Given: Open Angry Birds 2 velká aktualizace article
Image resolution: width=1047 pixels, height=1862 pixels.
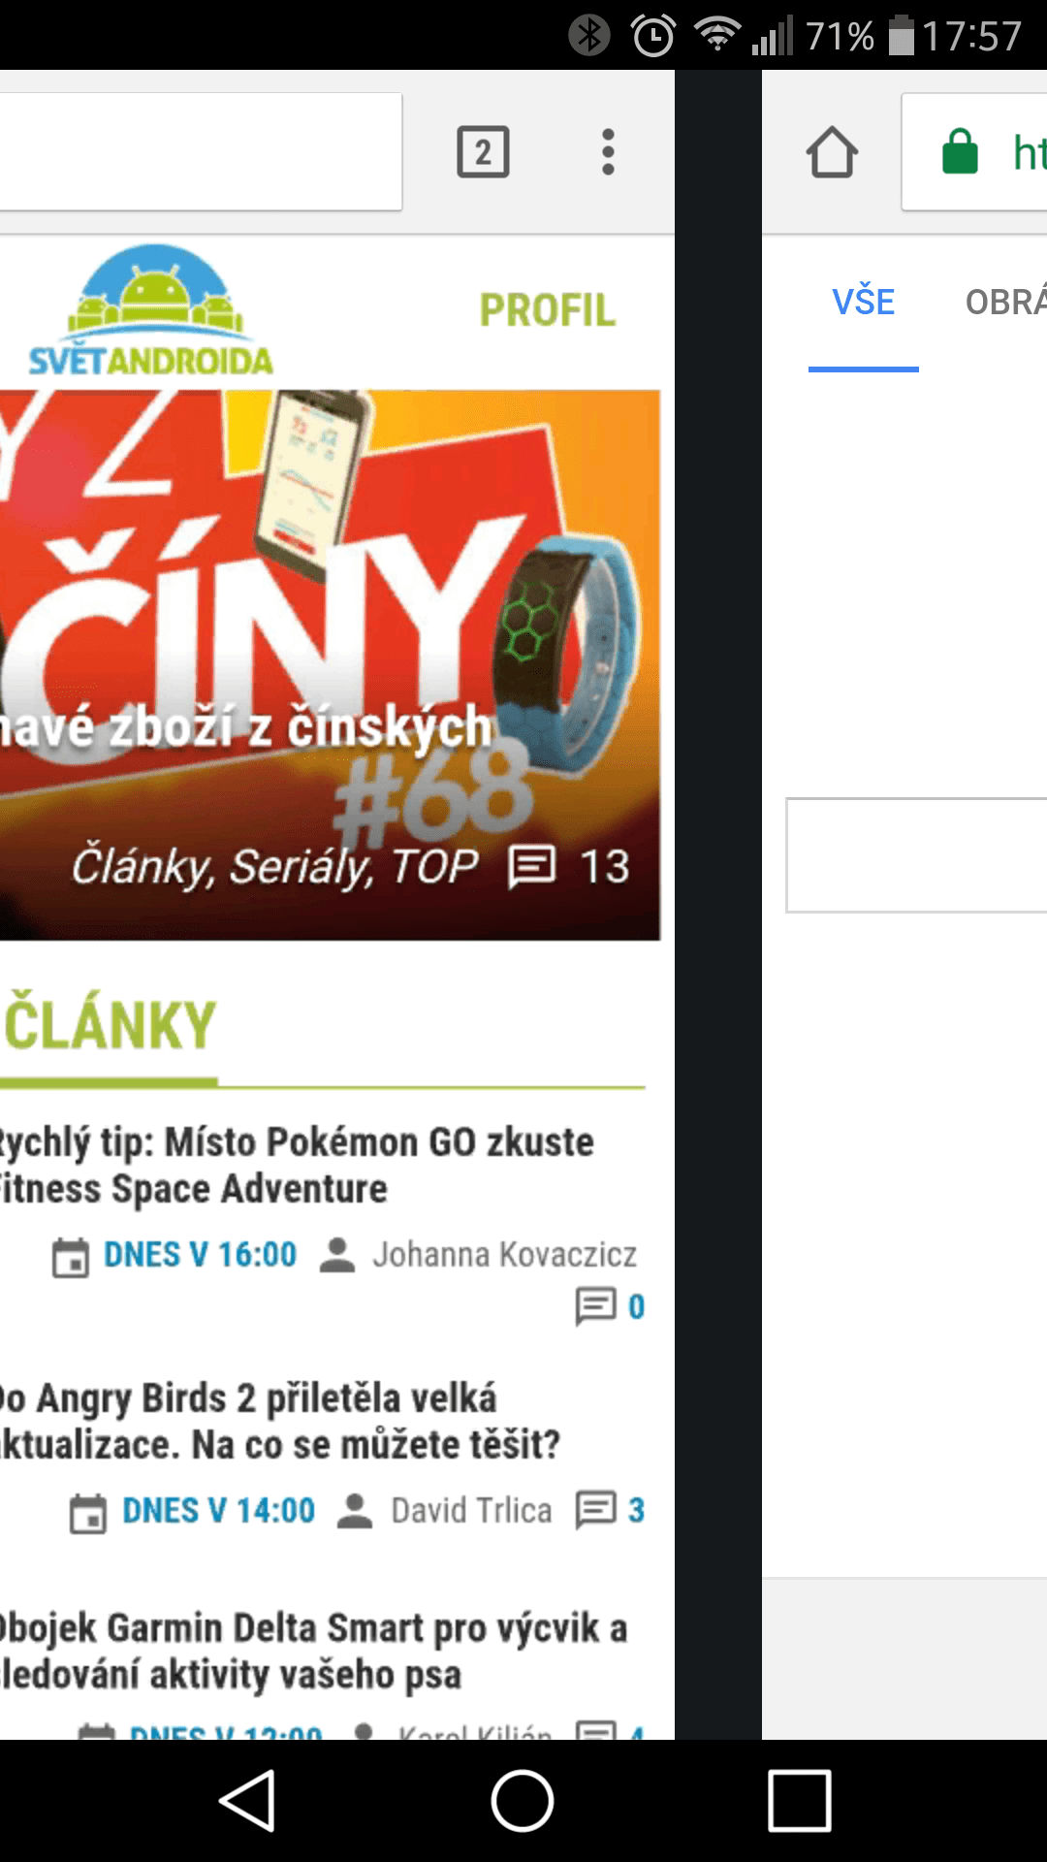Looking at the screenshot, I should pyautogui.click(x=281, y=1422).
